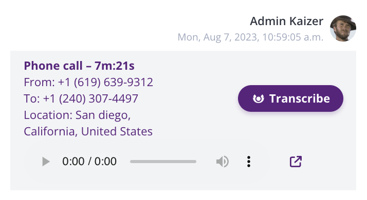Click California, United States text
The height and width of the screenshot is (200, 367).
point(88,131)
